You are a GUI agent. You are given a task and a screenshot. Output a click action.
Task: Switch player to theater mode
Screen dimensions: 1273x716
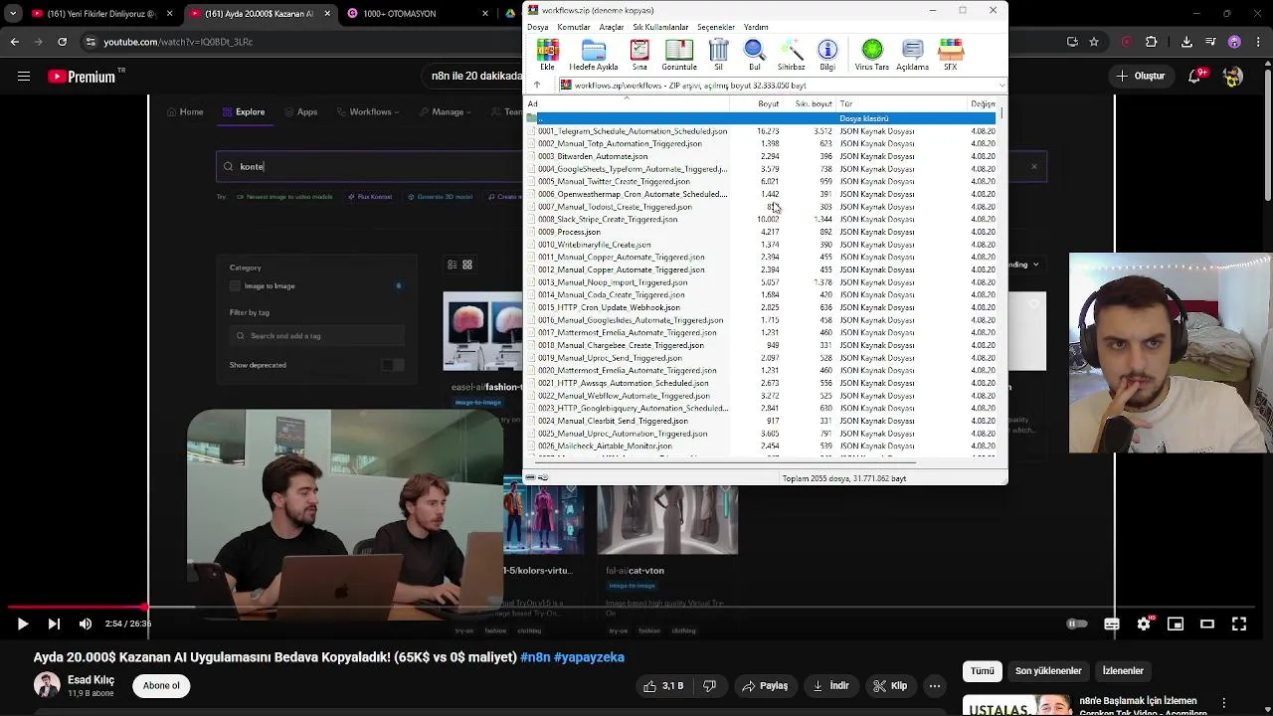point(1207,624)
